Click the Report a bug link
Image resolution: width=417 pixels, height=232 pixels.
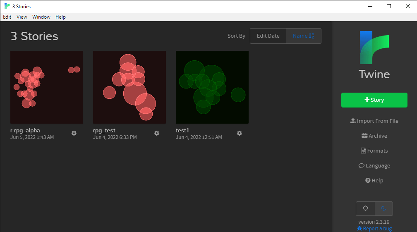pyautogui.click(x=374, y=229)
